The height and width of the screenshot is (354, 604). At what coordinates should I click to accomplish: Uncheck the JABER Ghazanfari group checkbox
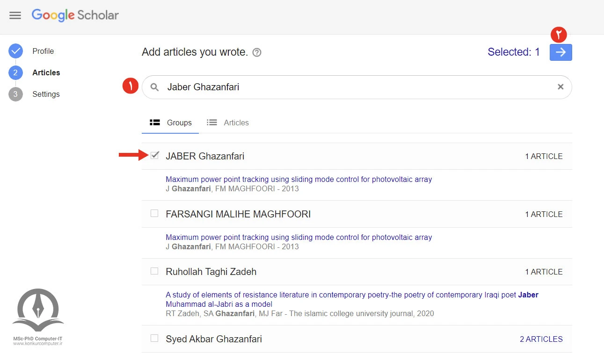(154, 156)
